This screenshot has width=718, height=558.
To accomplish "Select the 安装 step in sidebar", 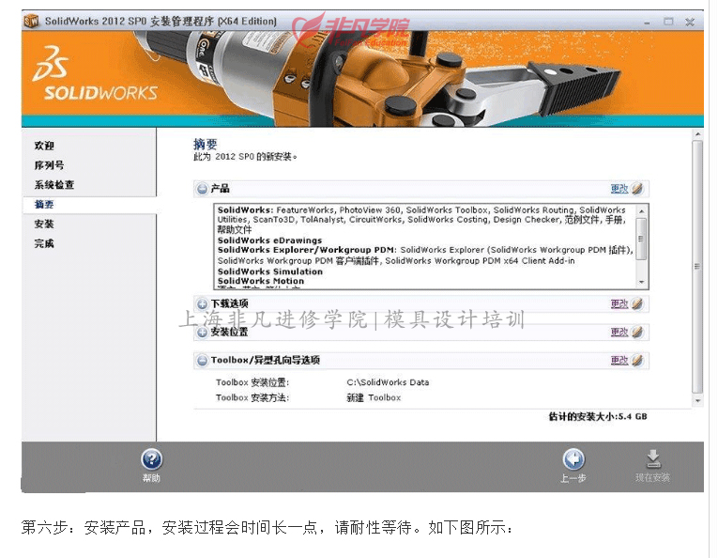I will [44, 224].
